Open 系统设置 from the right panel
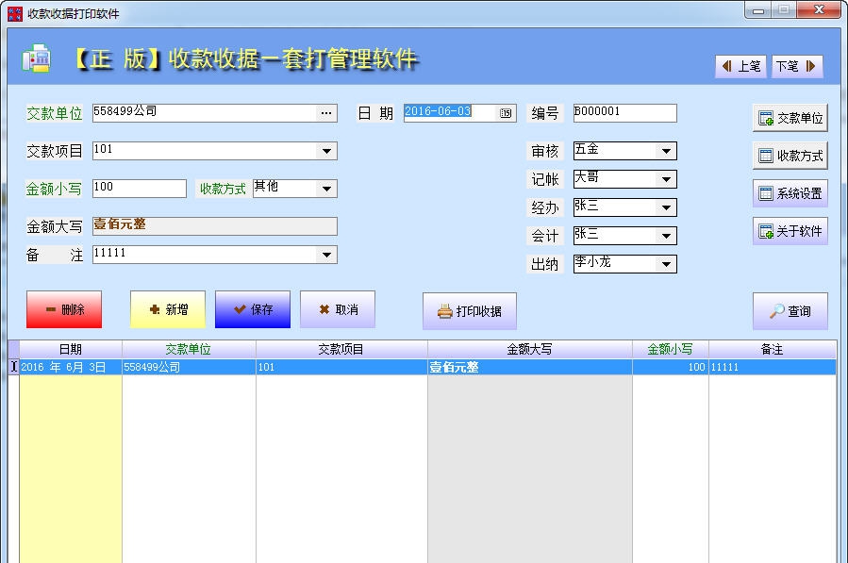This screenshot has width=848, height=563. point(791,192)
